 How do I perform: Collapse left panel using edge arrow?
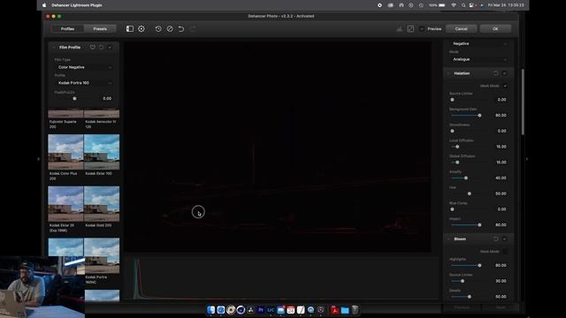[x=39, y=159]
